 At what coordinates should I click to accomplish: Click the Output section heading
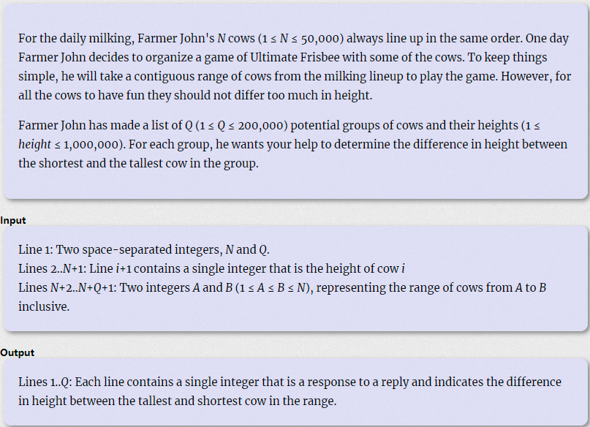[18, 352]
